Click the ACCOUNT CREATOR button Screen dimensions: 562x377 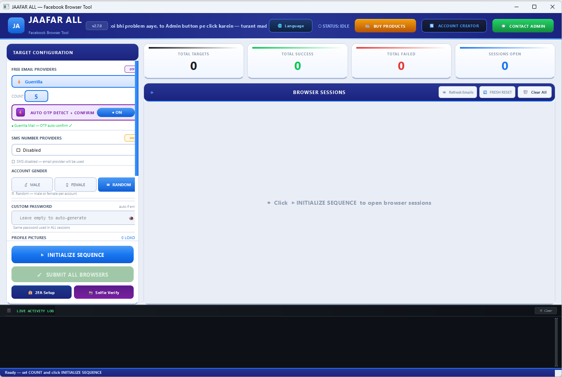[454, 26]
